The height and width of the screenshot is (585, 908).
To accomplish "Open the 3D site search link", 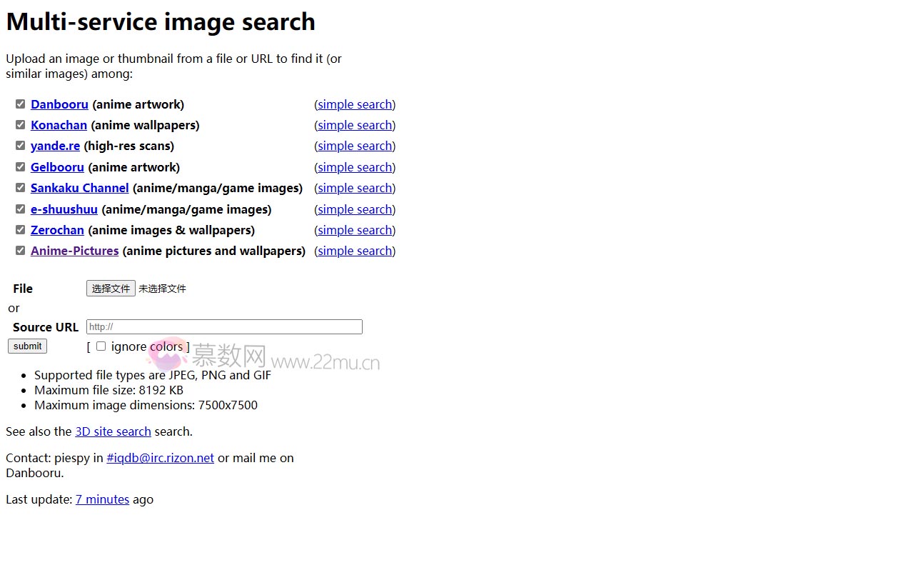I will [x=113, y=431].
